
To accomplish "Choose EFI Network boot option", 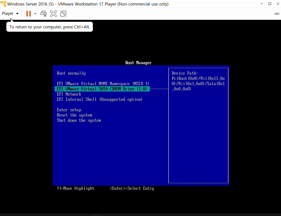I will tap(69, 94).
